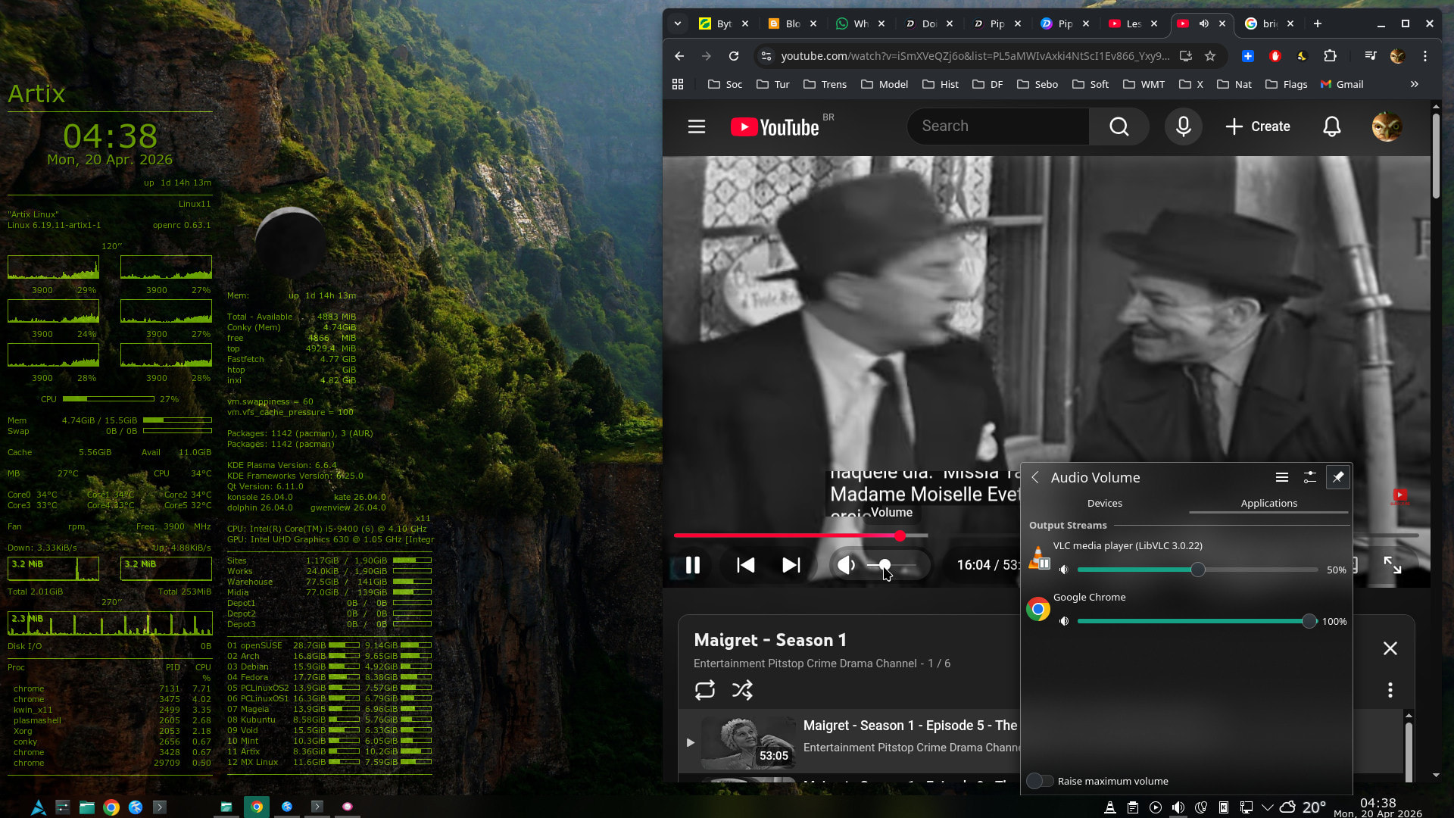Mute YouTube player volume icon
The width and height of the screenshot is (1454, 818).
click(x=846, y=565)
